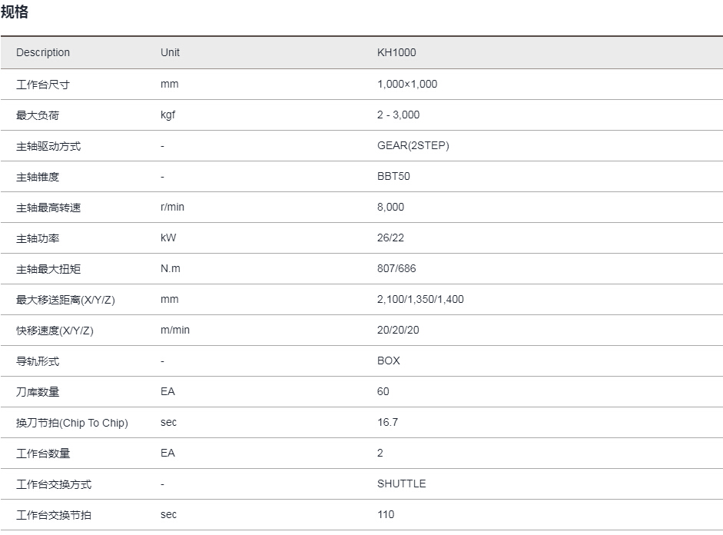
Task: Click the 20/20/20 rapid speed value
Action: pos(398,330)
